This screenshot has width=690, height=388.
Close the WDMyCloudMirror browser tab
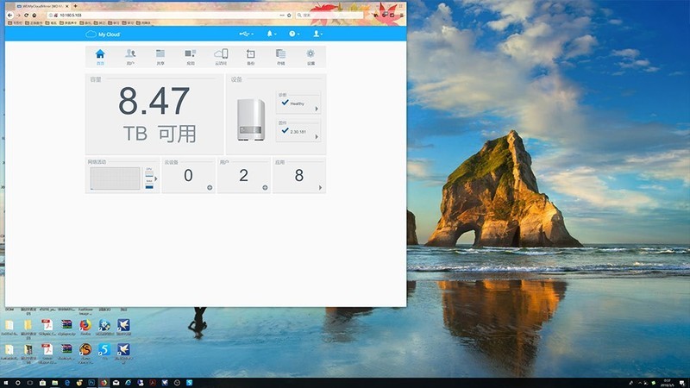point(67,6)
